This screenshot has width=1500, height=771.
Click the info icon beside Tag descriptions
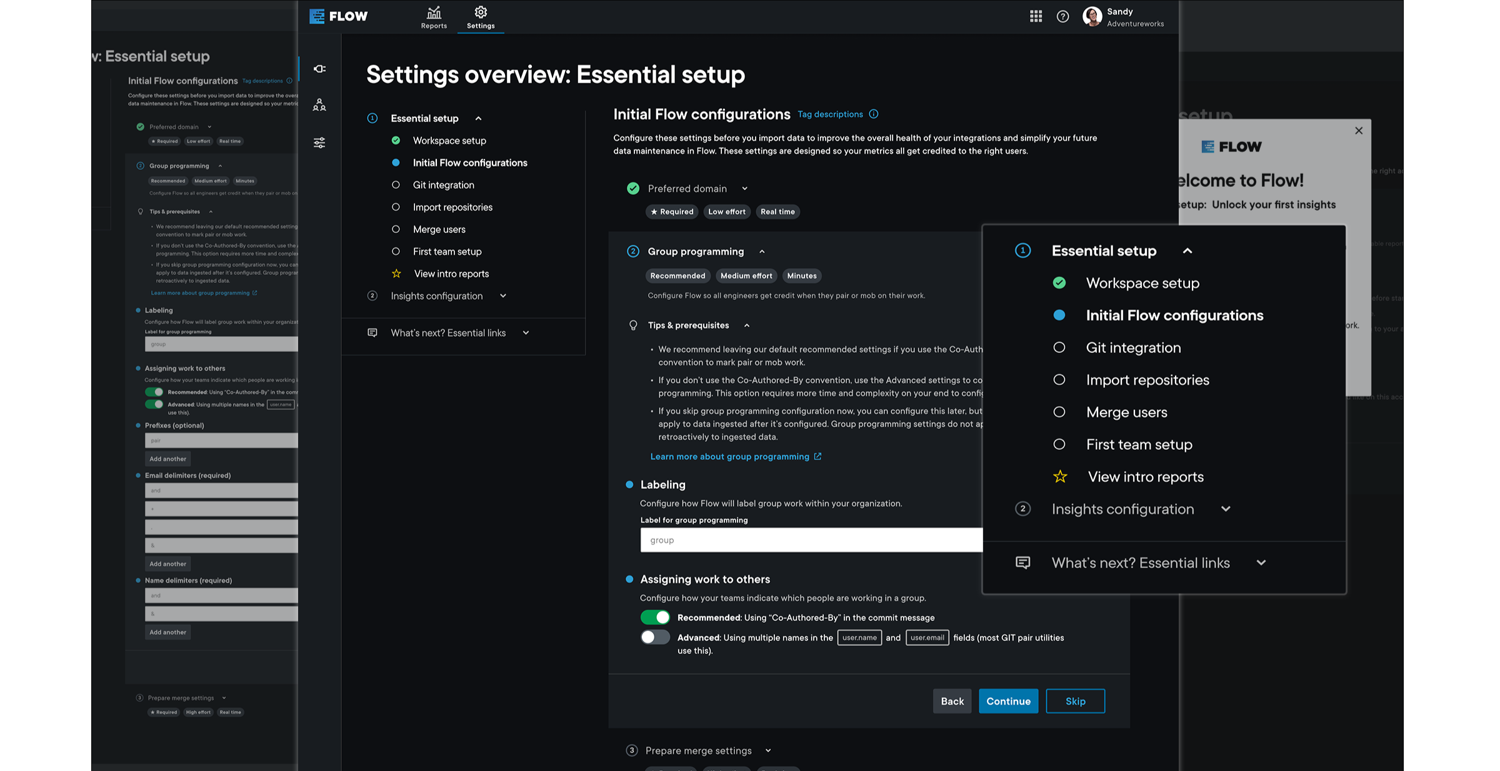point(874,114)
